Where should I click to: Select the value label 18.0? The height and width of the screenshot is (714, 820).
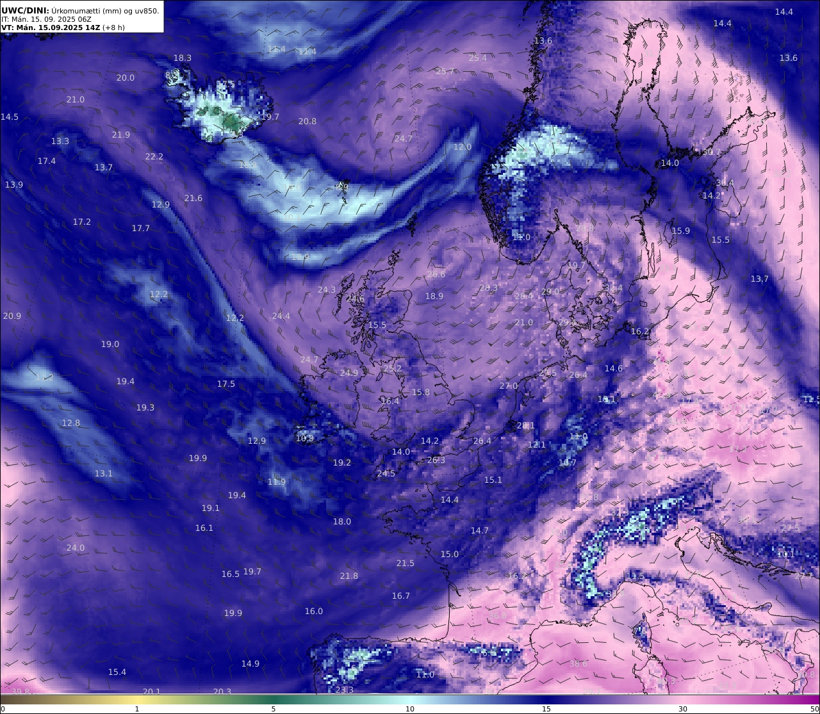(342, 521)
